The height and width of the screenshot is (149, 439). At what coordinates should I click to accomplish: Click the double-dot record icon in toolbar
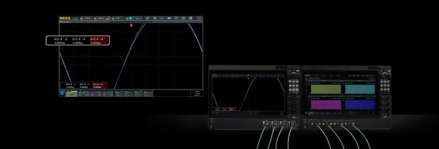coord(169,18)
